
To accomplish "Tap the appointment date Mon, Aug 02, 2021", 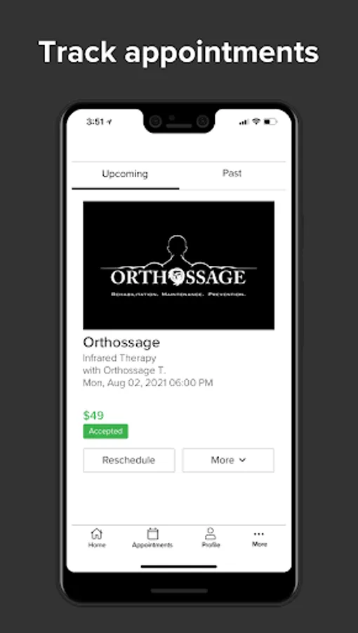I will pos(124,383).
